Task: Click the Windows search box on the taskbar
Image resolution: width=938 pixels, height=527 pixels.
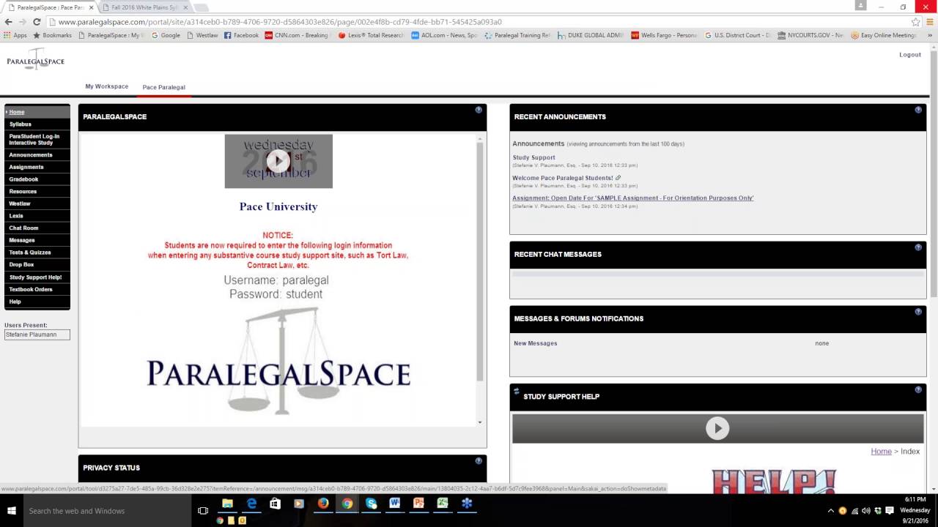Action: point(107,510)
